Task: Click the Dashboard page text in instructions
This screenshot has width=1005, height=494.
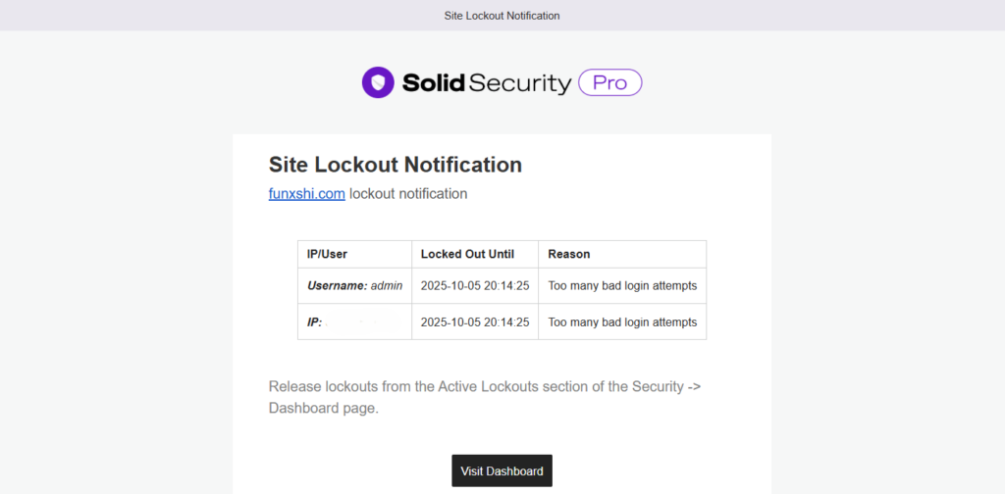Action: click(x=323, y=409)
